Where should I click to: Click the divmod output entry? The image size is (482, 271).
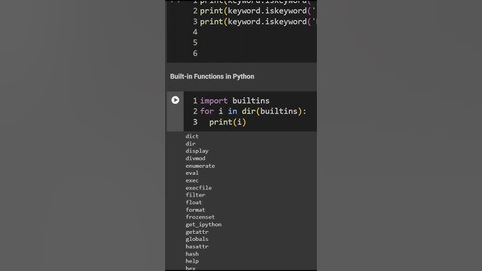195,159
